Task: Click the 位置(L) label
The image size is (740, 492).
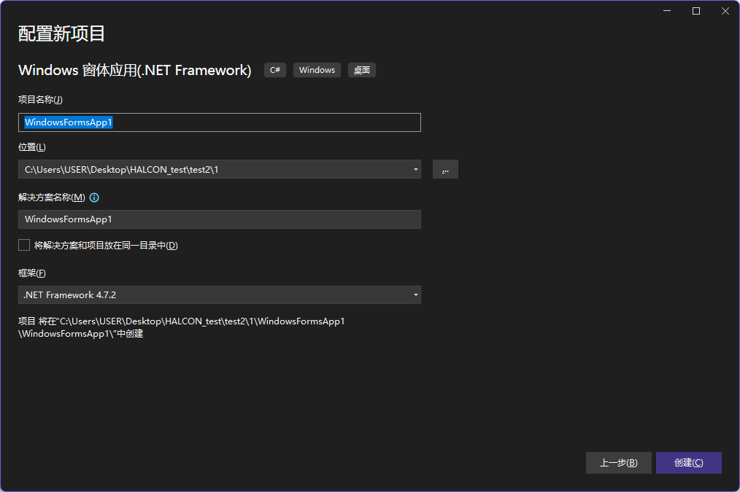Action: (x=32, y=147)
